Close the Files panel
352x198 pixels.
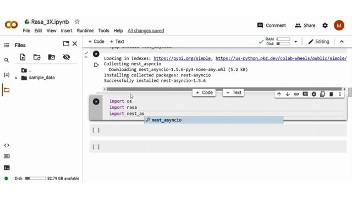pos(75,43)
